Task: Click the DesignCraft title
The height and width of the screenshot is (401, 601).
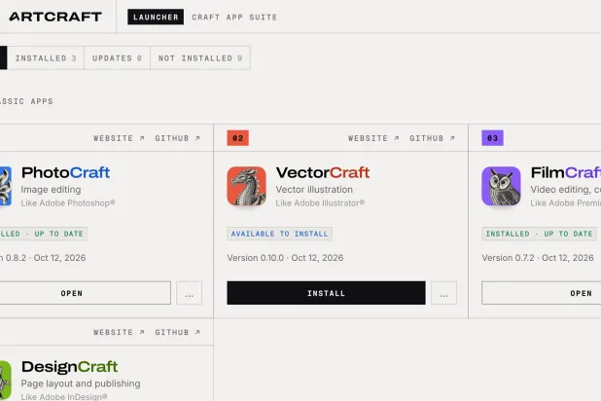Action: pyautogui.click(x=69, y=367)
